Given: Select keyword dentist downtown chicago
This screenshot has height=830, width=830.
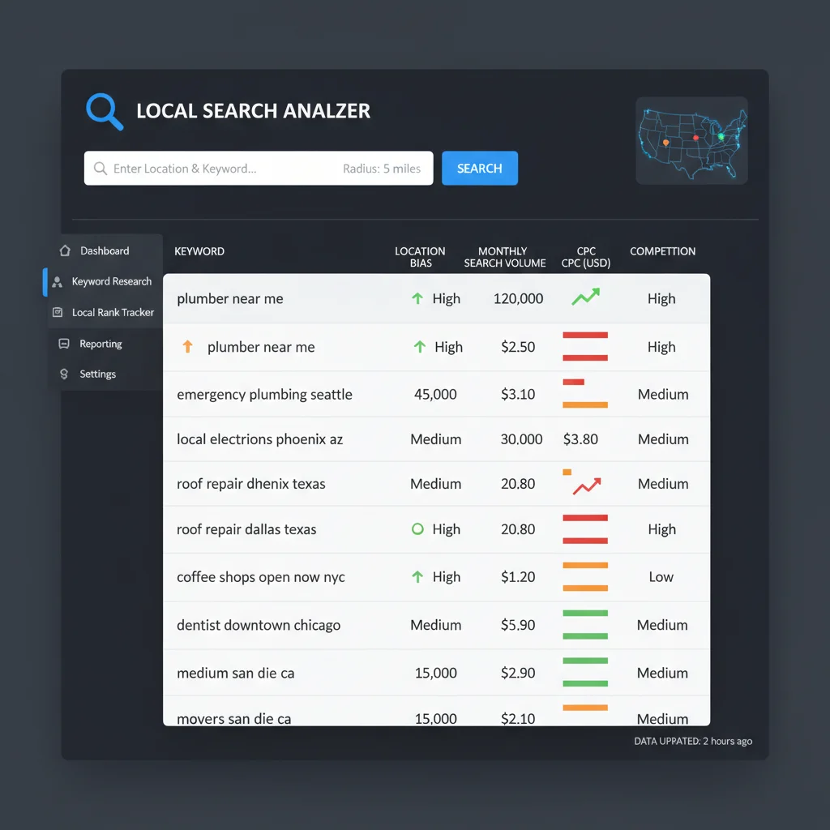Looking at the screenshot, I should (x=259, y=625).
